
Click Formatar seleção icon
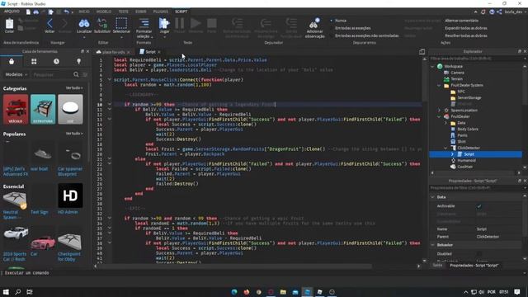[144, 23]
